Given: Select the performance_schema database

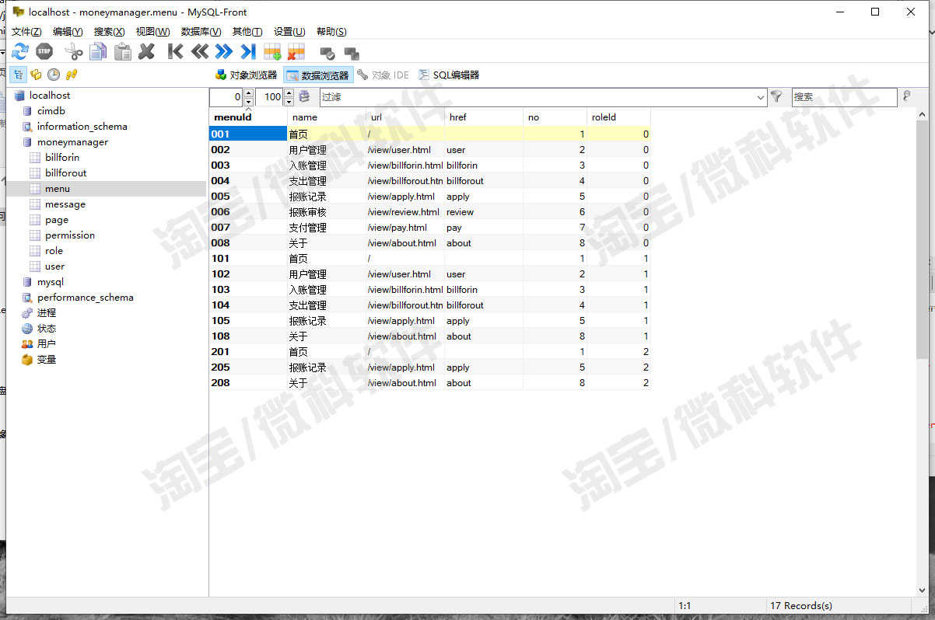Looking at the screenshot, I should [85, 298].
